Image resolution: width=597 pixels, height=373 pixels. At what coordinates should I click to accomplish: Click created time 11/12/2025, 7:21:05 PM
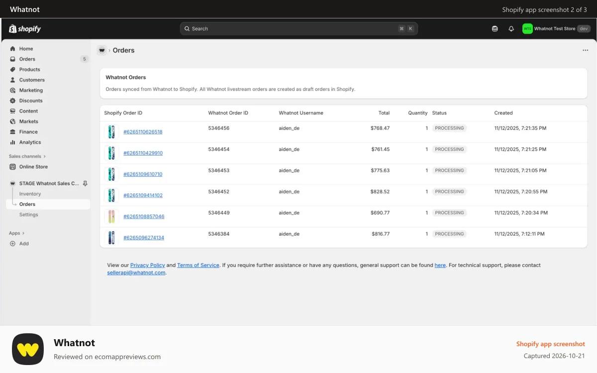[520, 171]
